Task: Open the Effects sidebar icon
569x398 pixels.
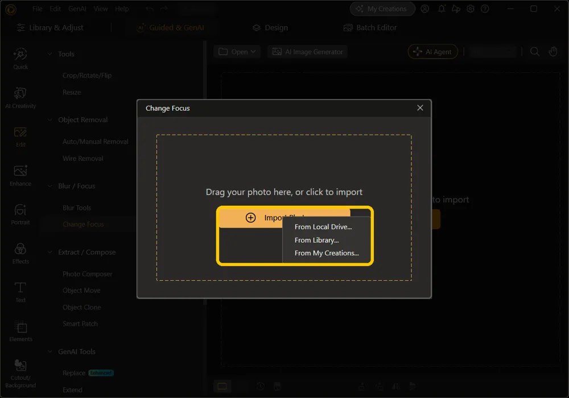Action: click(x=20, y=254)
